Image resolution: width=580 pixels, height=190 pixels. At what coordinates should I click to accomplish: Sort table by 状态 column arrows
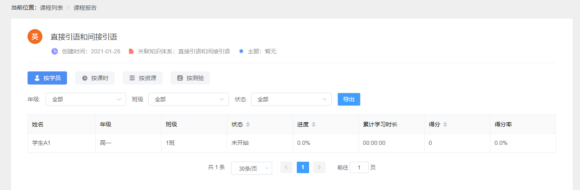(x=248, y=124)
